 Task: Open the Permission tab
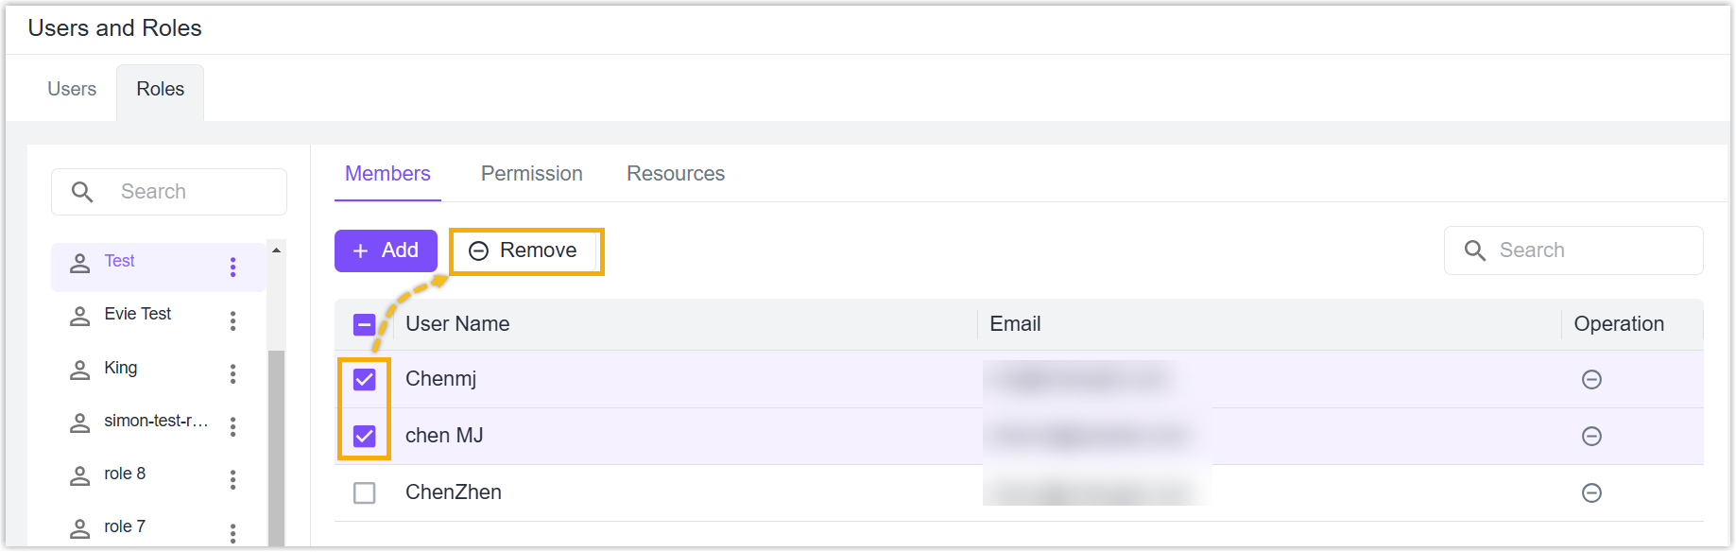tap(531, 174)
